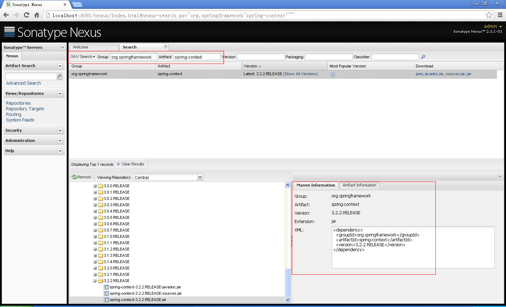
Task: Open the Viewing Repository dropdown arrow
Action: coord(200,177)
